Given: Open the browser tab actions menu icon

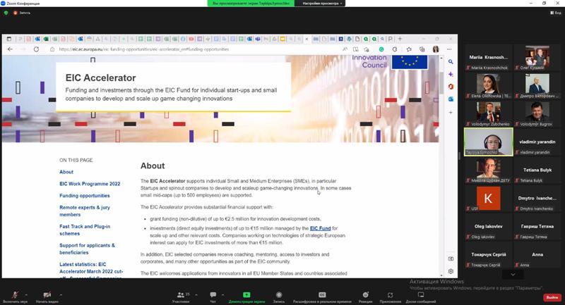Looking at the screenshot, I should point(9,39).
